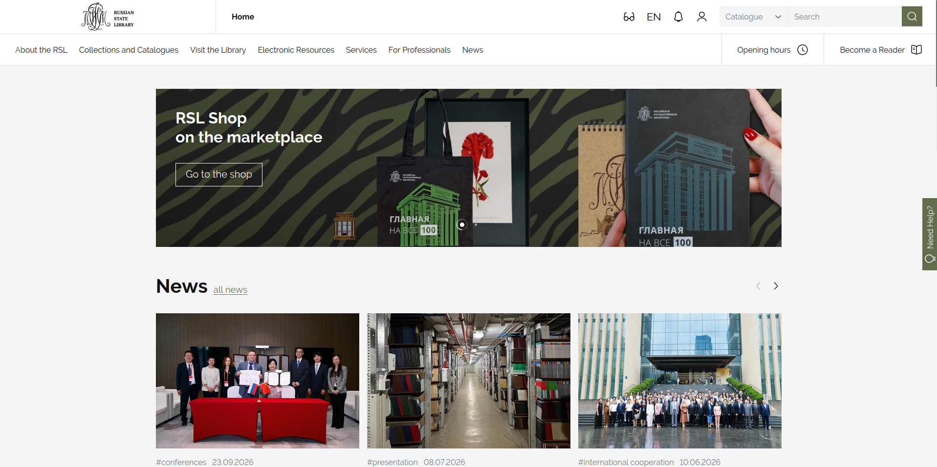Open the group photo cooperation news image
937x467 pixels.
coord(680,381)
